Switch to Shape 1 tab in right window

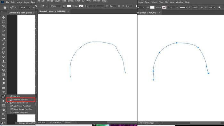click(148, 13)
